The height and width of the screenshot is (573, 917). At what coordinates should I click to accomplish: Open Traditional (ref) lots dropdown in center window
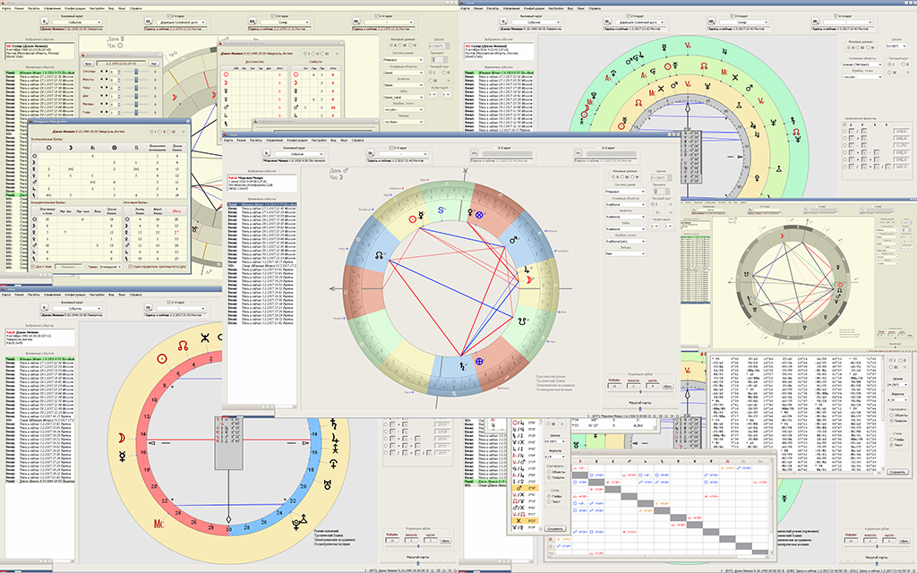[x=625, y=242]
